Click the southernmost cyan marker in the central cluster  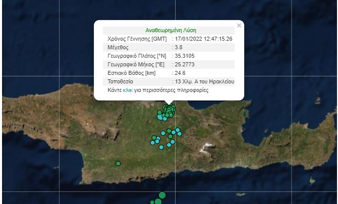pyautogui.click(x=161, y=147)
